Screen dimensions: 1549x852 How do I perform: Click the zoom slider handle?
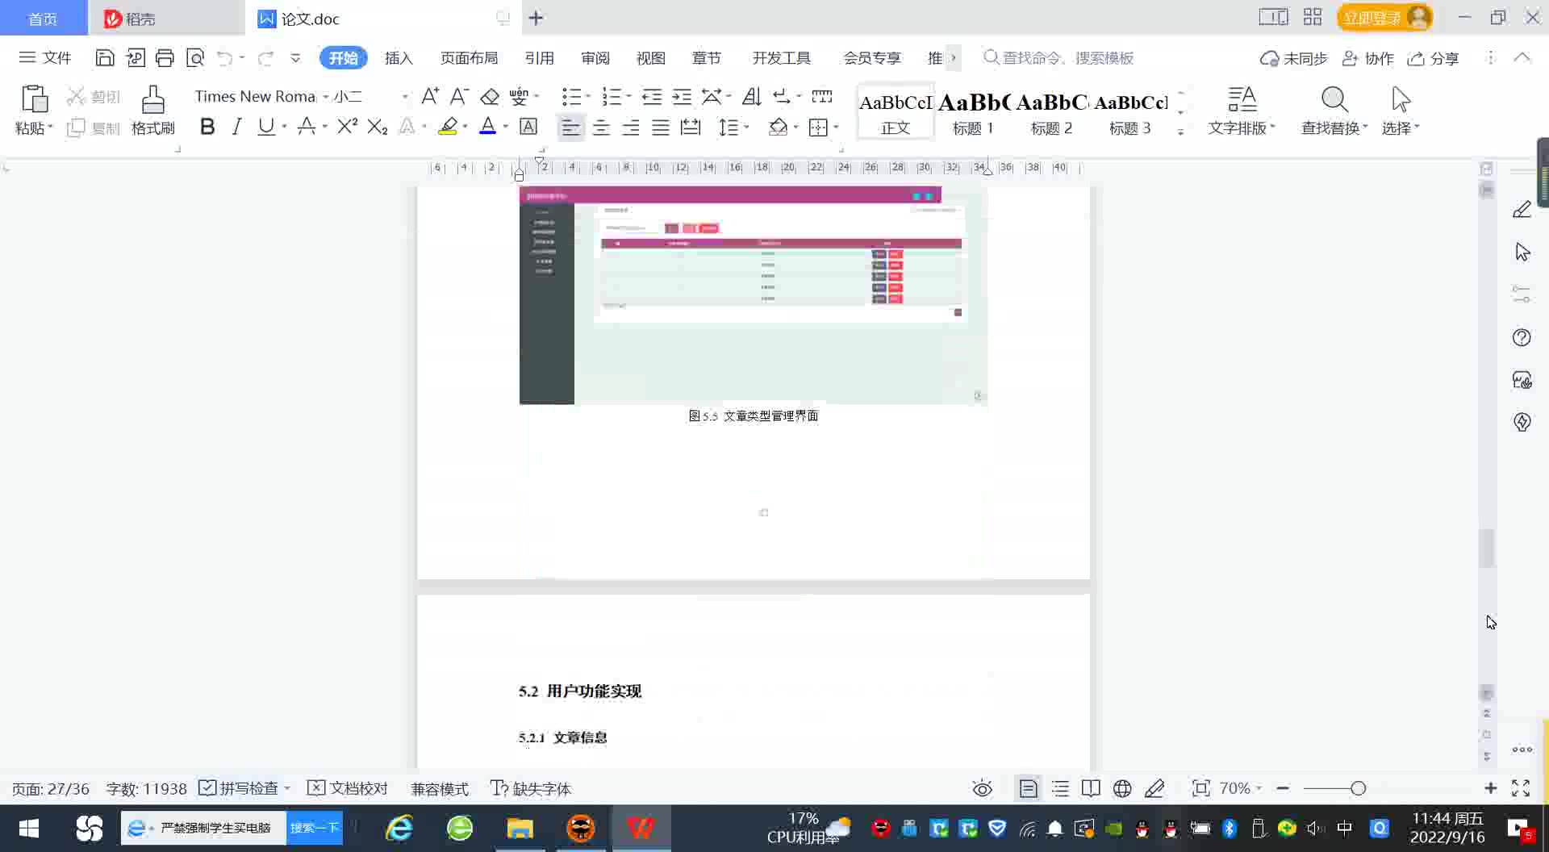coord(1359,788)
